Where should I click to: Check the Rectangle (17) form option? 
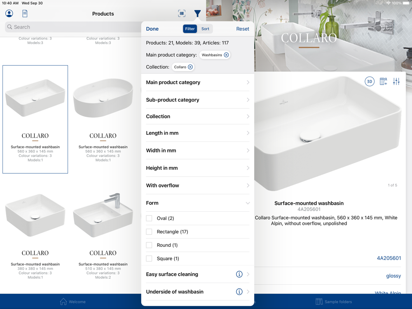coord(149,232)
